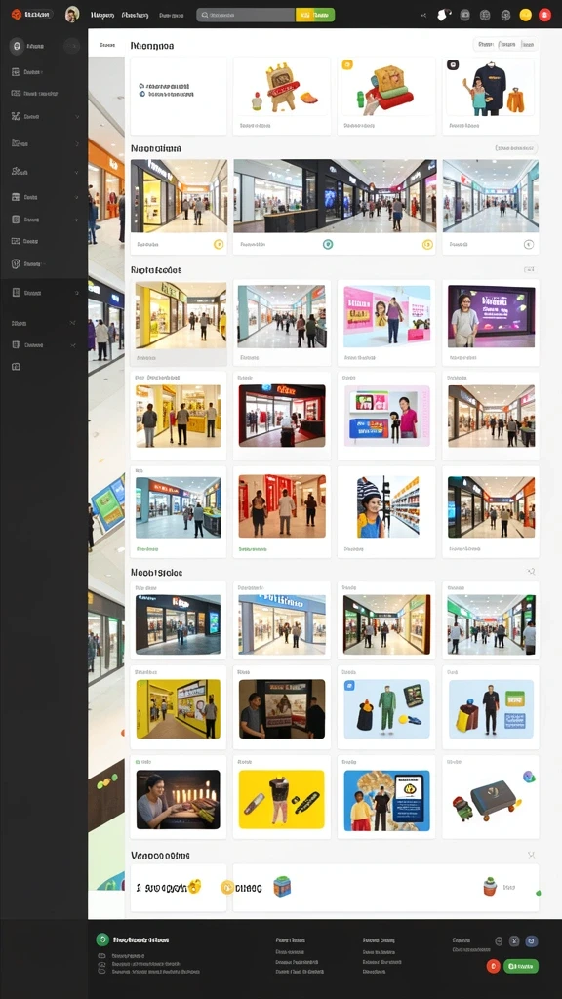Click the yellow circle icon in top-right header
Image resolution: width=562 pixels, height=999 pixels.
coord(526,15)
